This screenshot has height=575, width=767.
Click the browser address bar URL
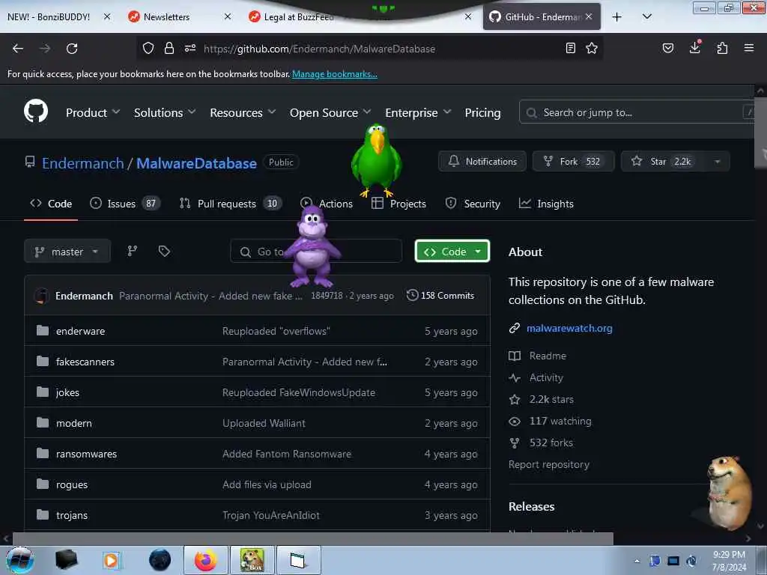click(319, 49)
